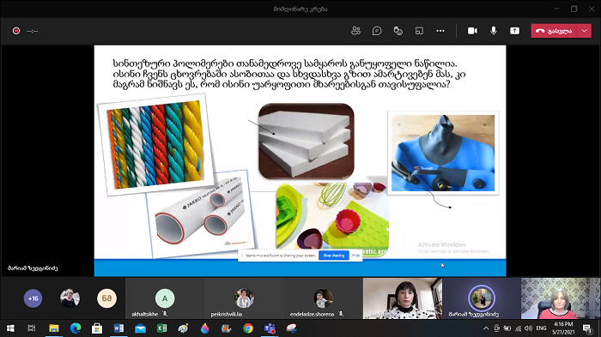Open Microsoft Teams from the taskbar

pos(270,328)
